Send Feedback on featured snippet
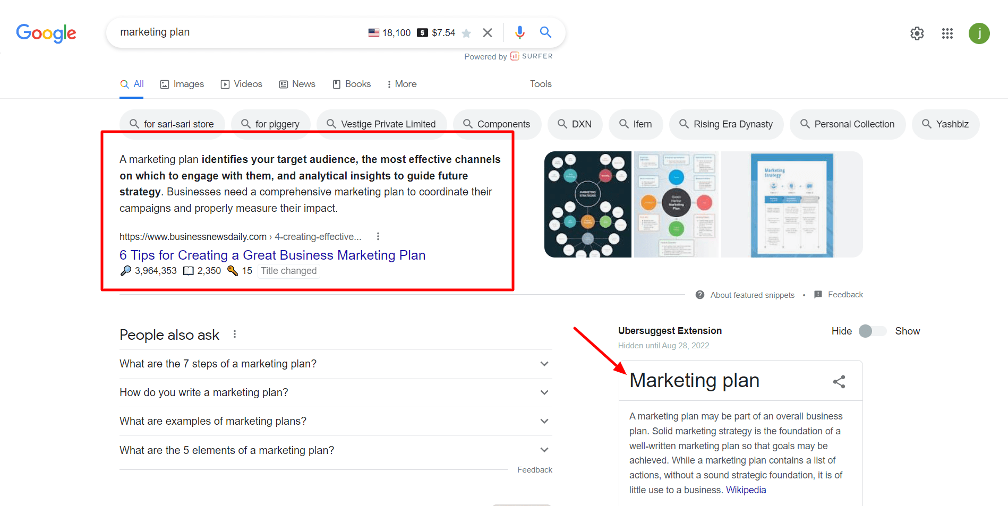Image resolution: width=1008 pixels, height=506 pixels. (845, 295)
